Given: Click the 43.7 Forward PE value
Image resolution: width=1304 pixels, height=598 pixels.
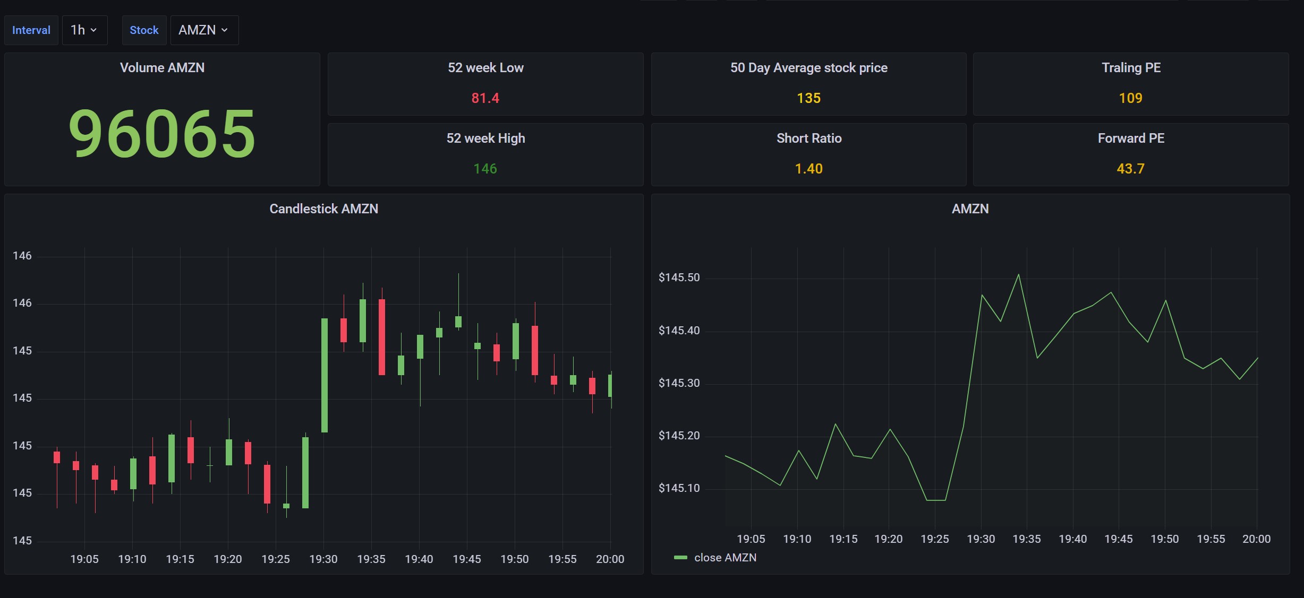Looking at the screenshot, I should 1131,169.
